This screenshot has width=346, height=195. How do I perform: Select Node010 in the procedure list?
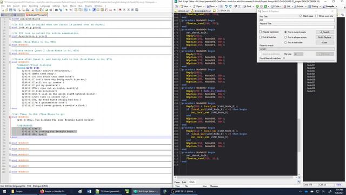click(311, 91)
